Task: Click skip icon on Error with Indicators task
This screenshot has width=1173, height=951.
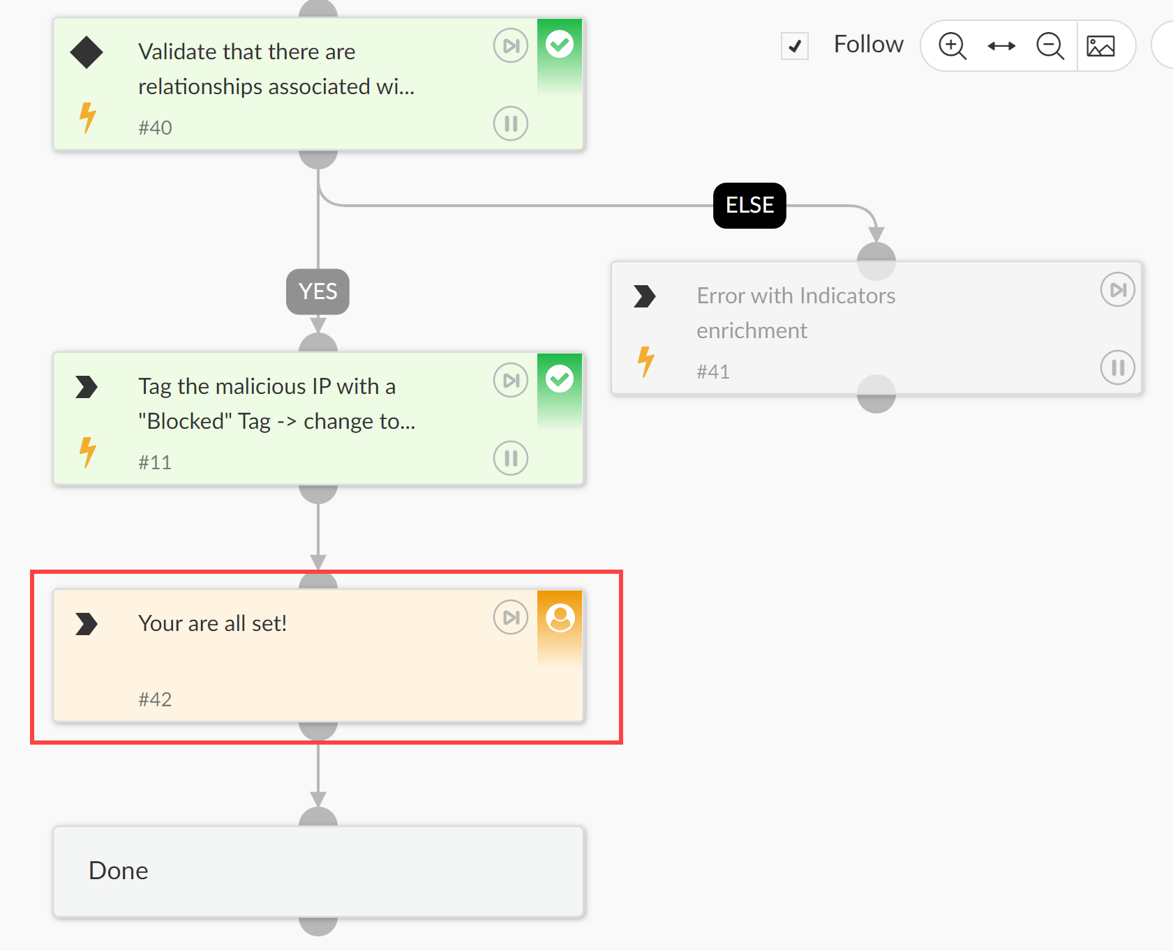Action: [x=1118, y=290]
